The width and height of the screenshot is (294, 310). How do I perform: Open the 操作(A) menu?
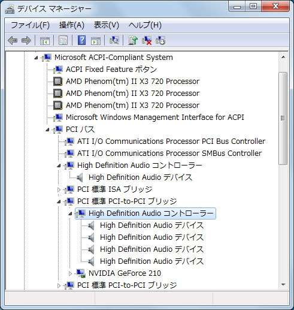(72, 25)
